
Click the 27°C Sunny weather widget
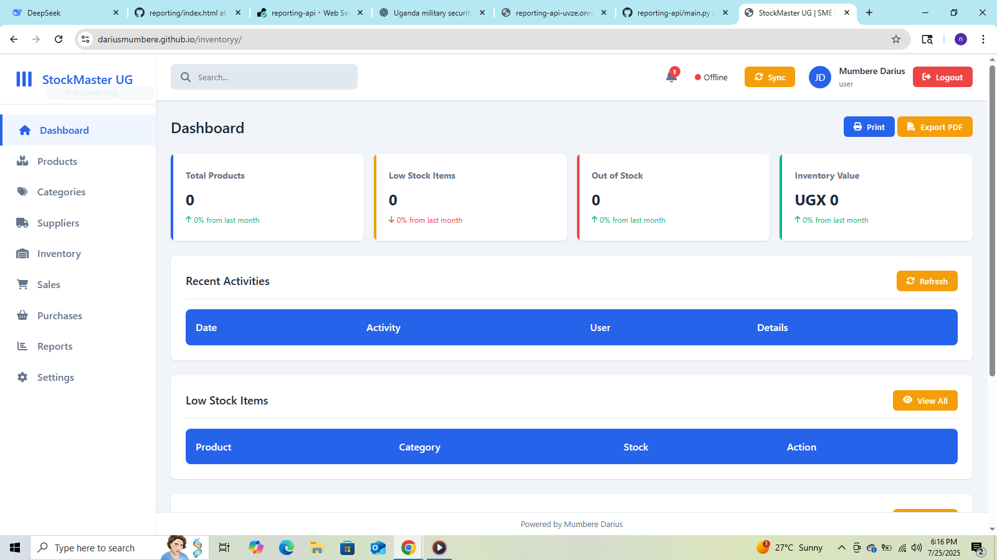[x=789, y=548]
